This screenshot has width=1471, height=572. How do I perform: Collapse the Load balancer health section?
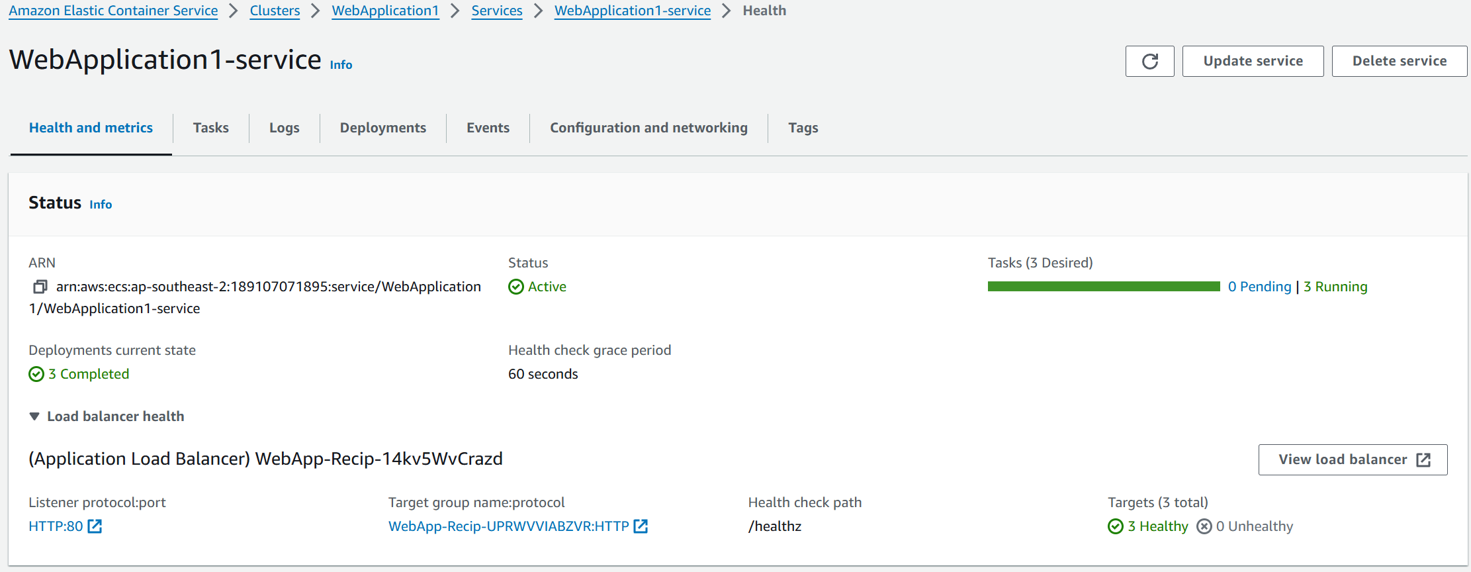coord(34,416)
